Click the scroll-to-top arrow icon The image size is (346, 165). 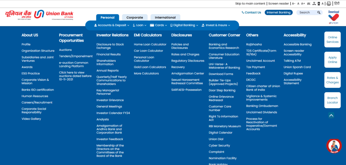pos(331,115)
